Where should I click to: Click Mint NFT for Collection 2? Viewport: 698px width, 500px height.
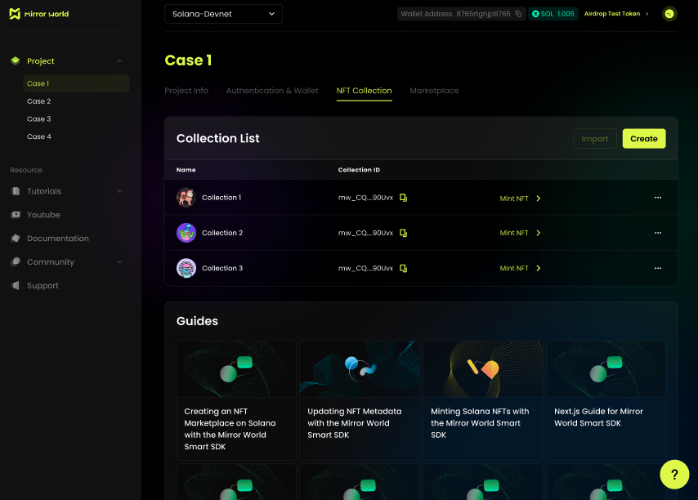514,233
